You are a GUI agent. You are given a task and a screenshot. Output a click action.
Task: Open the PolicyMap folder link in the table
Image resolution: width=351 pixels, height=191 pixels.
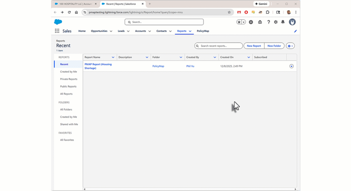(x=158, y=66)
